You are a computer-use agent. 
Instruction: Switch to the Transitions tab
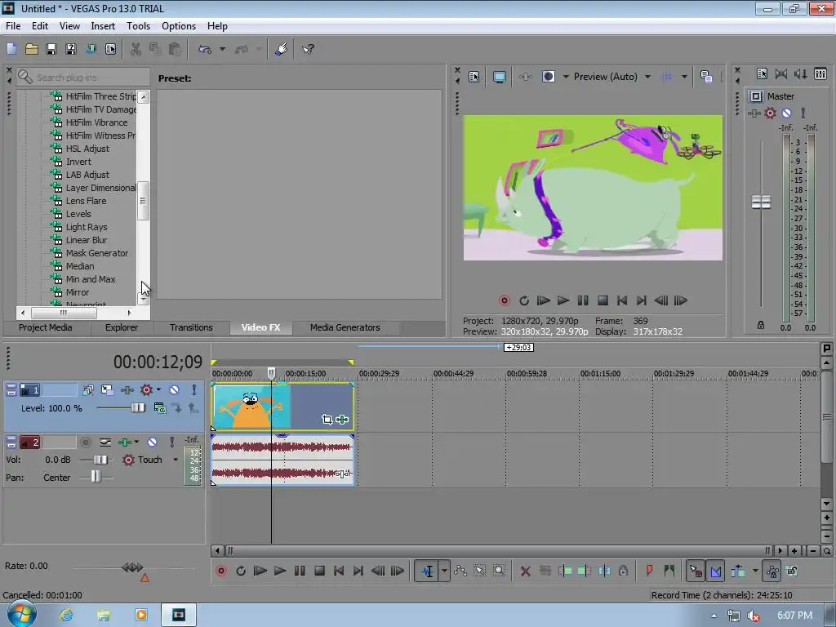(x=191, y=327)
